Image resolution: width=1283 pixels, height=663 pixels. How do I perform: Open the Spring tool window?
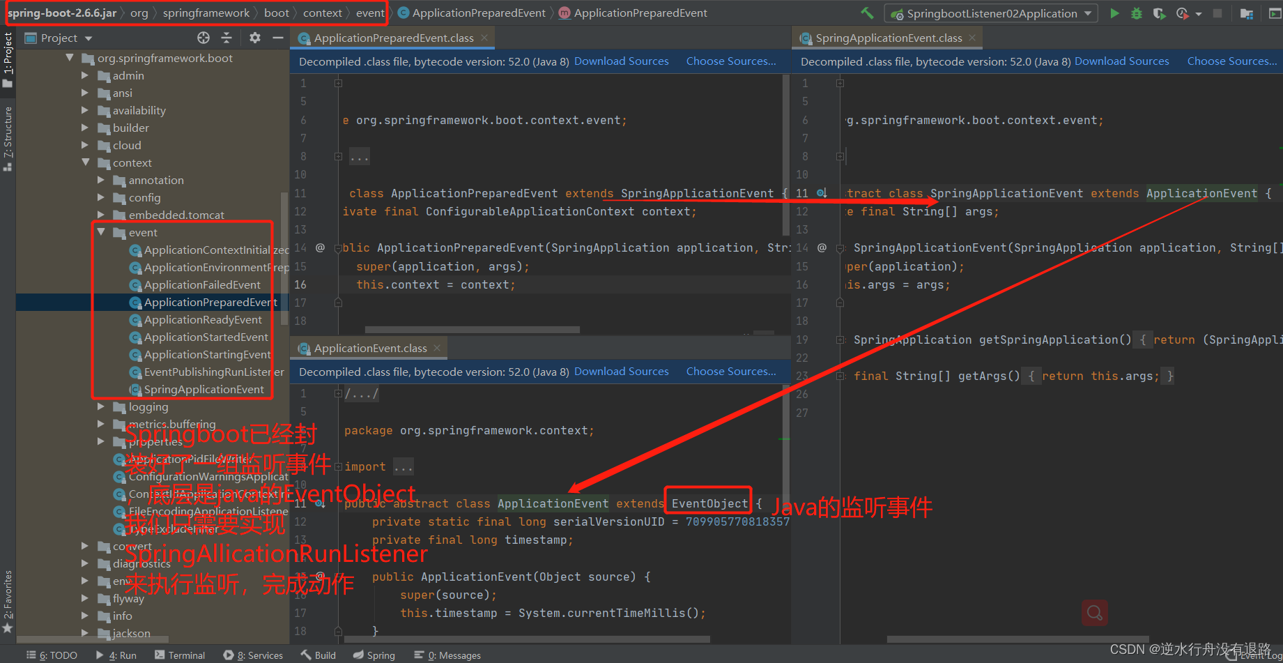(374, 655)
